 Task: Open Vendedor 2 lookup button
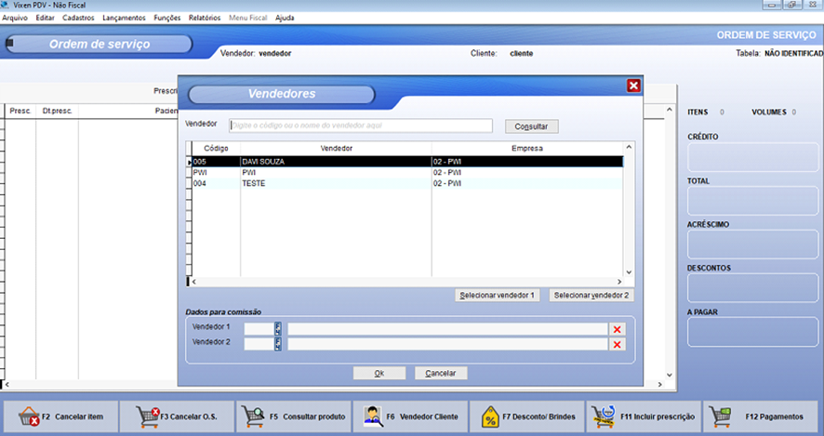point(277,344)
